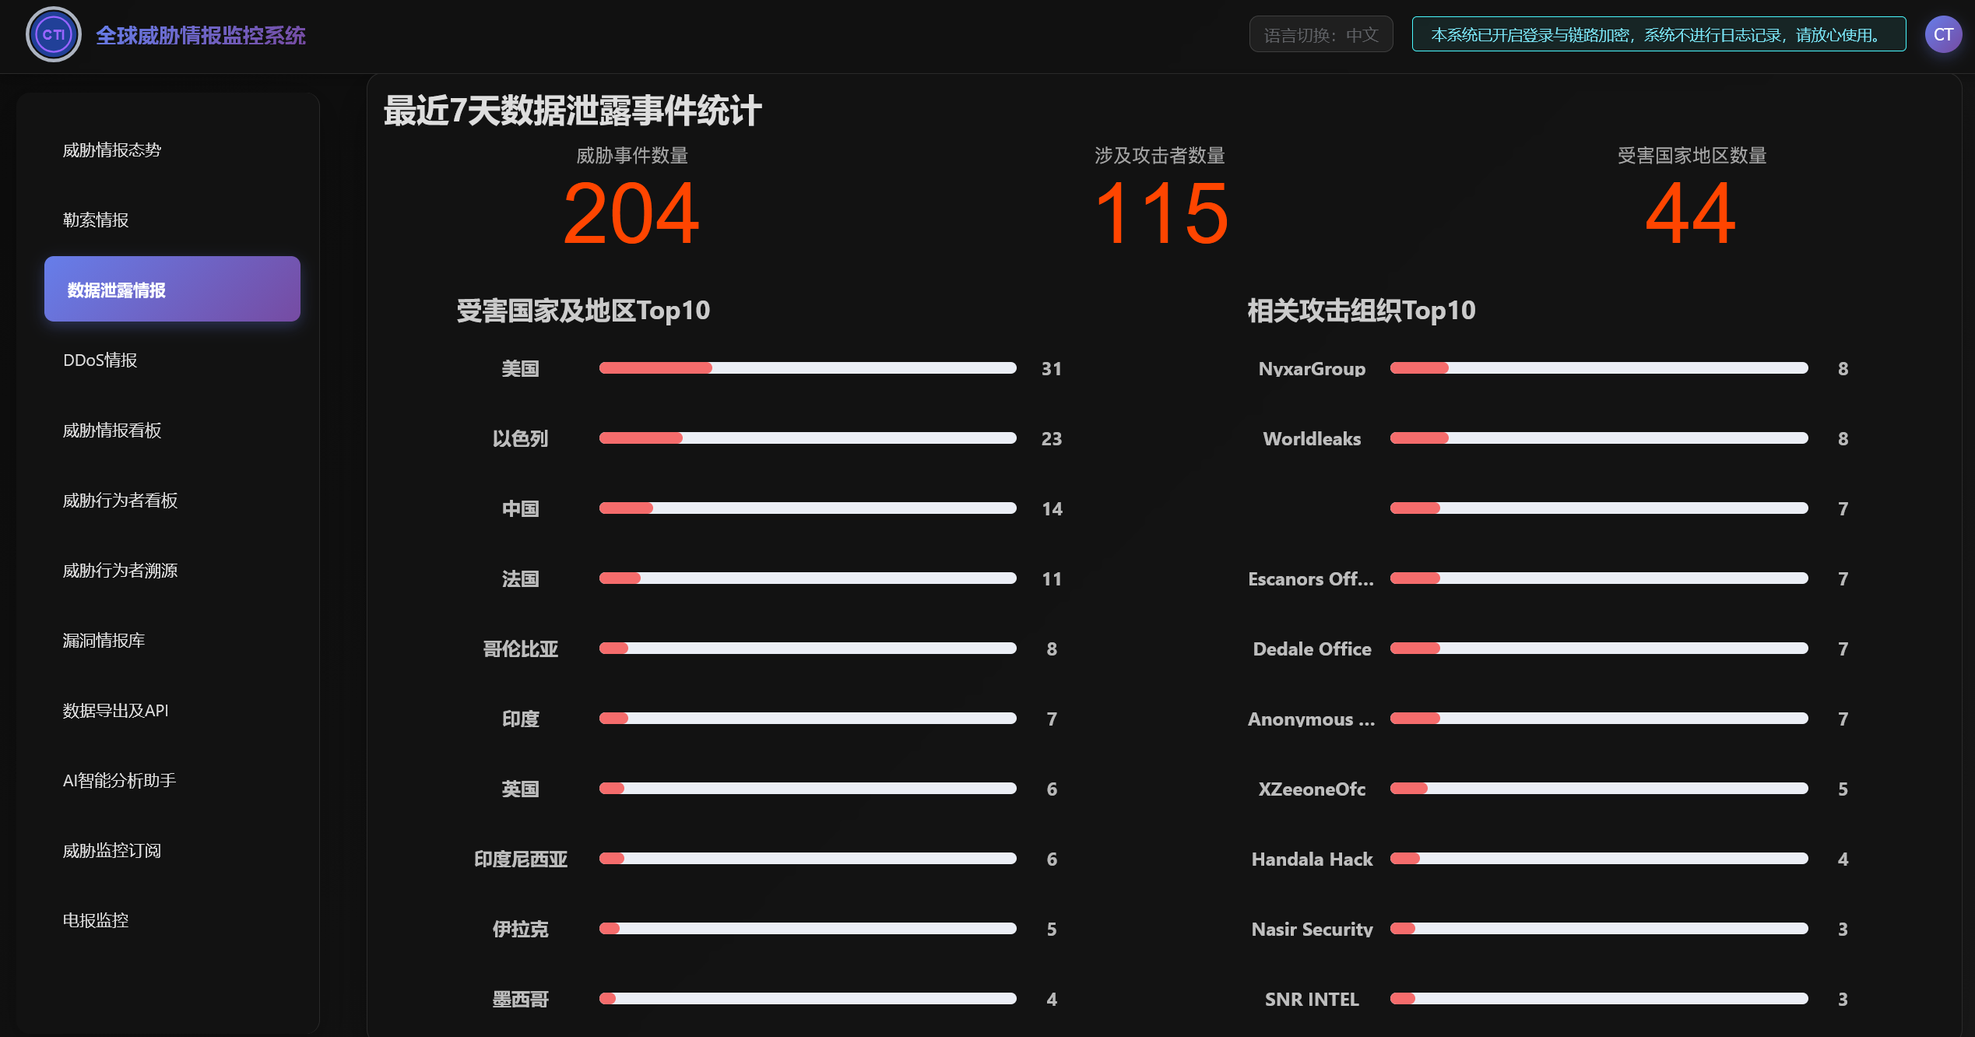The image size is (1975, 1037).
Task: Click the CTI logo icon
Action: click(52, 34)
